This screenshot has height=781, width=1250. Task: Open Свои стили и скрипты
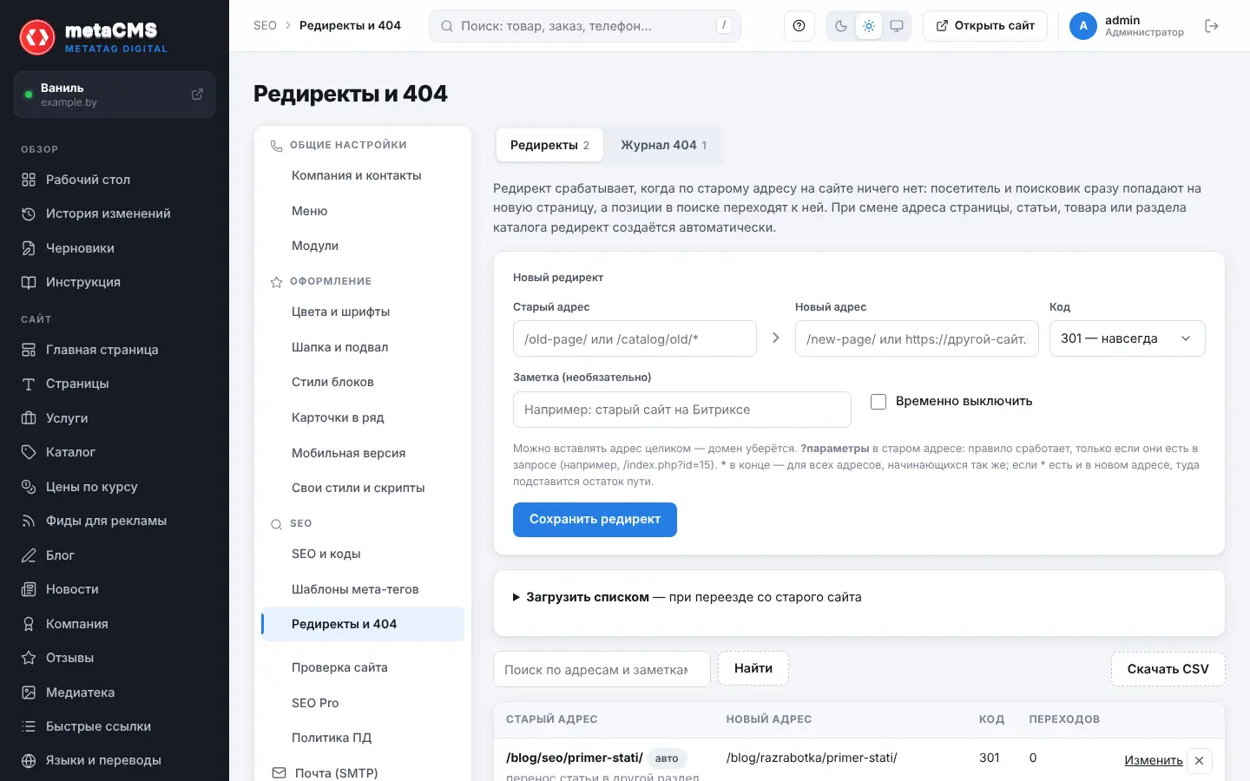(x=363, y=488)
